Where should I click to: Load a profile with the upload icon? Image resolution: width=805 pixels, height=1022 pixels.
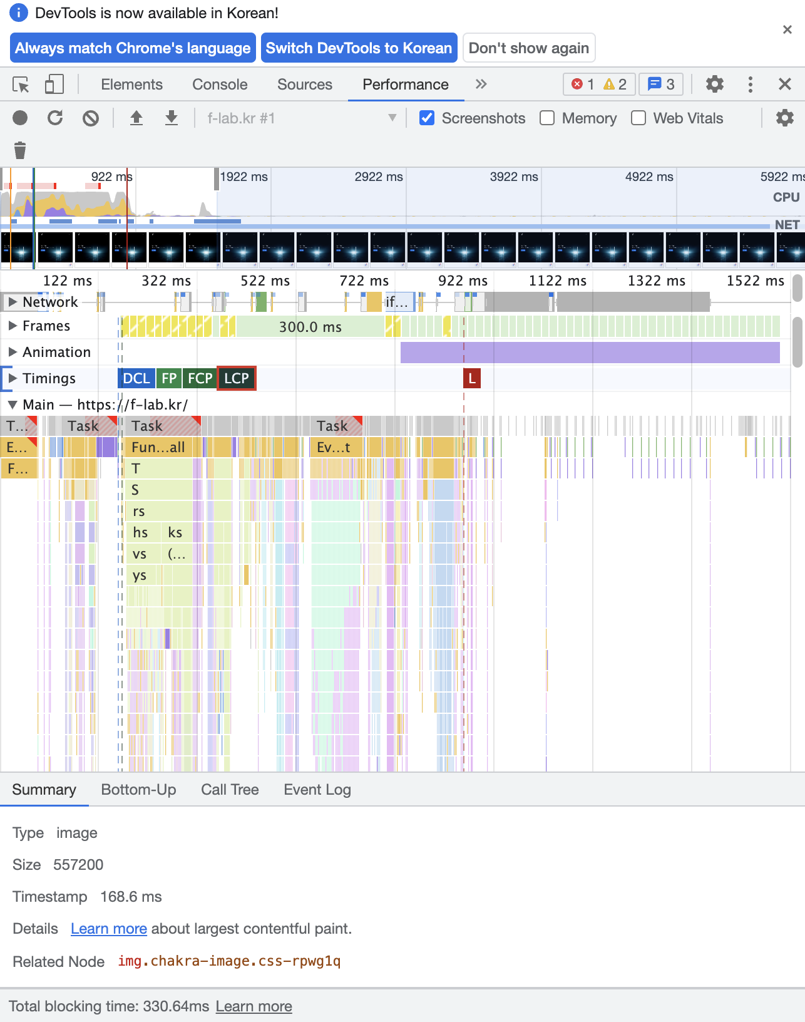tap(136, 118)
